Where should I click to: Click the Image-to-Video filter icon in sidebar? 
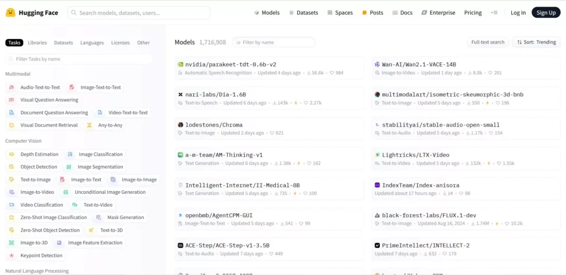click(12, 192)
